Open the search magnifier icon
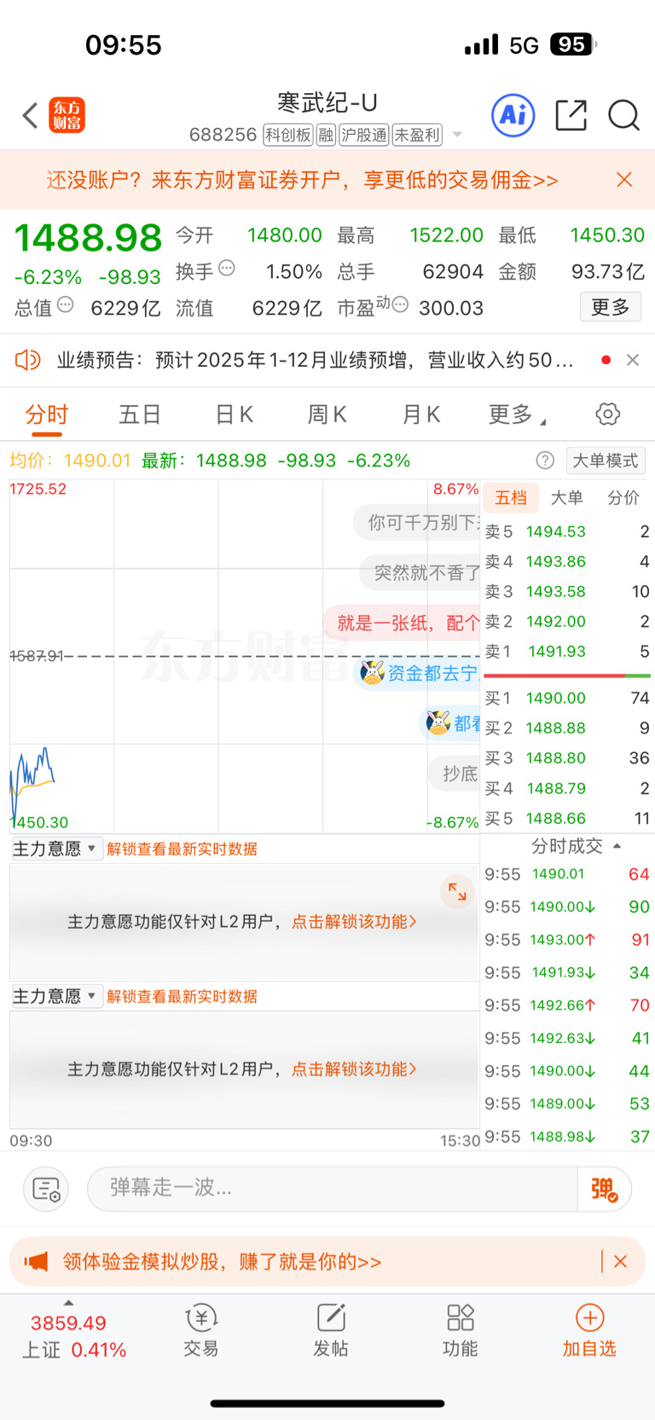The image size is (655, 1420). point(623,115)
